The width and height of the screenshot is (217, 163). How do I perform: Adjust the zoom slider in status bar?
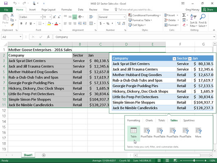[x=194, y=161]
